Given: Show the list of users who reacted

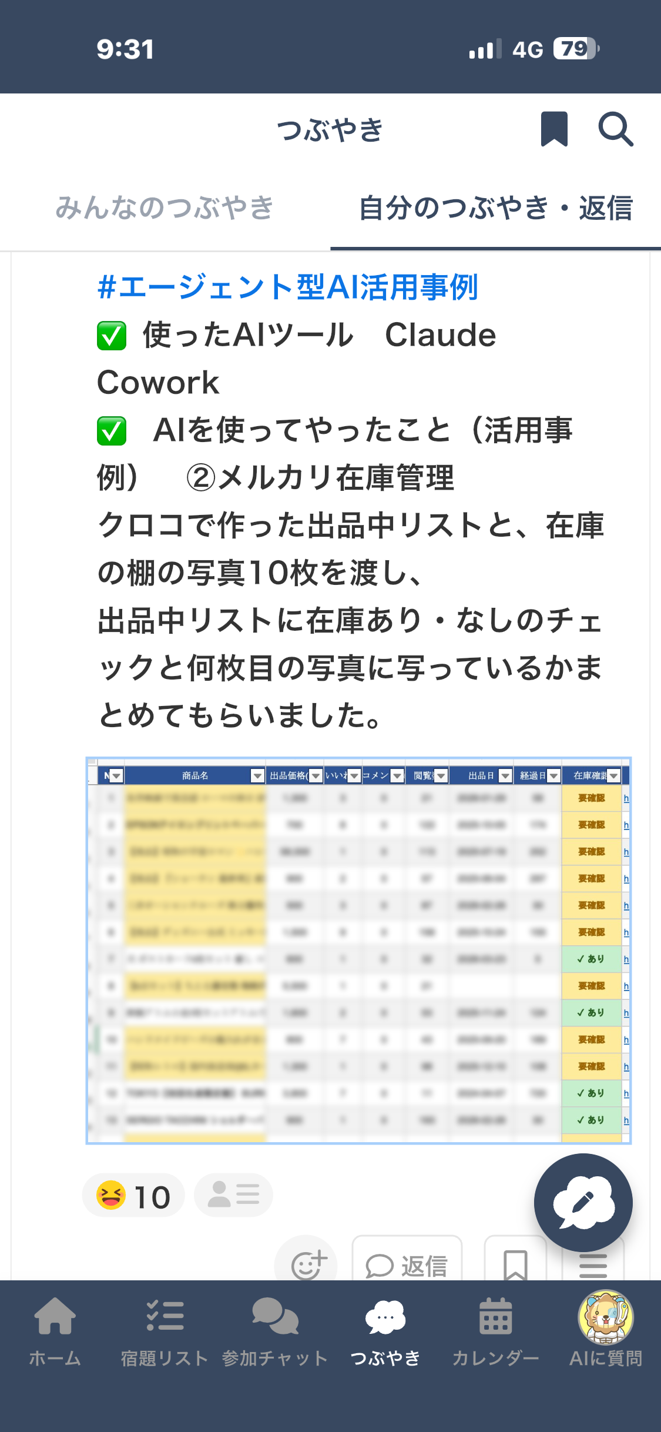Looking at the screenshot, I should [x=233, y=1196].
